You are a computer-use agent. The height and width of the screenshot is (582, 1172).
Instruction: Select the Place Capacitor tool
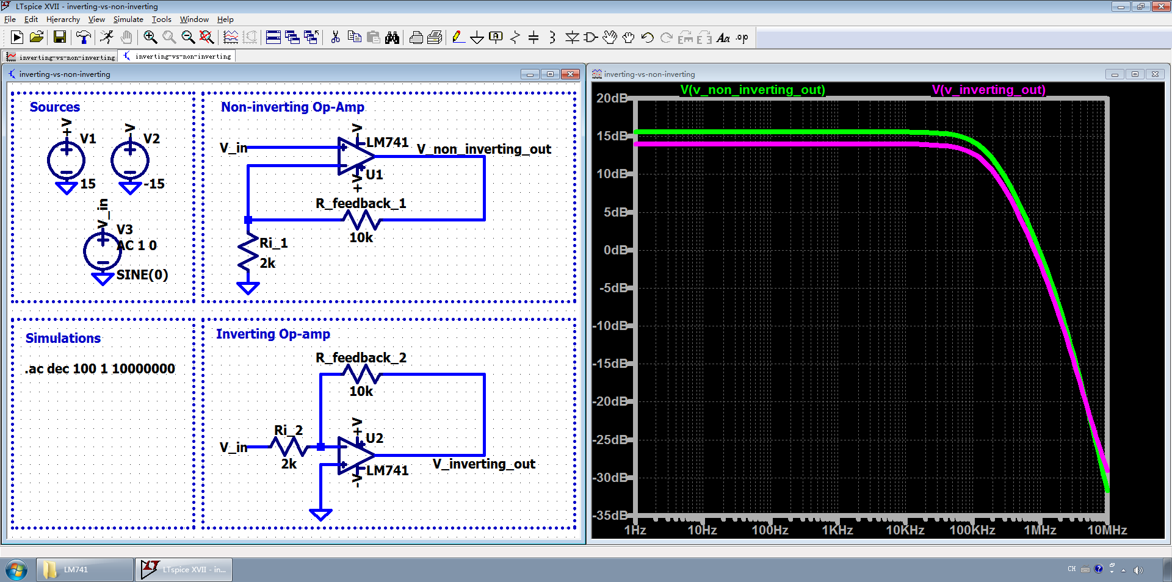534,38
